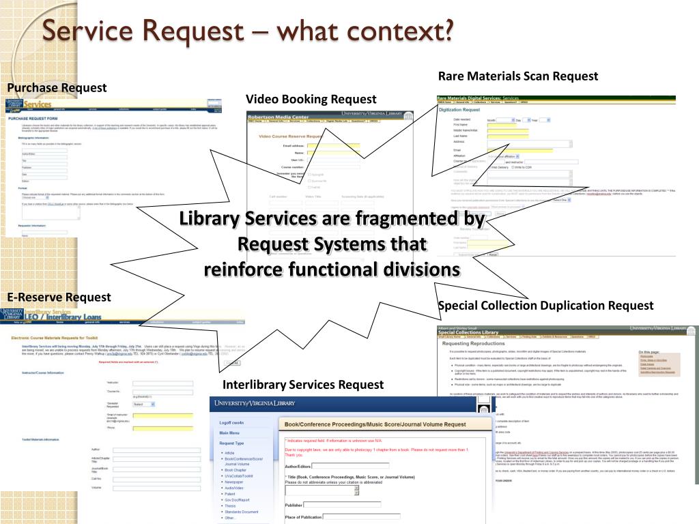Screen dimensions: 699x524
Task: Click University of Virginia Library header logo
Action: pos(255,403)
